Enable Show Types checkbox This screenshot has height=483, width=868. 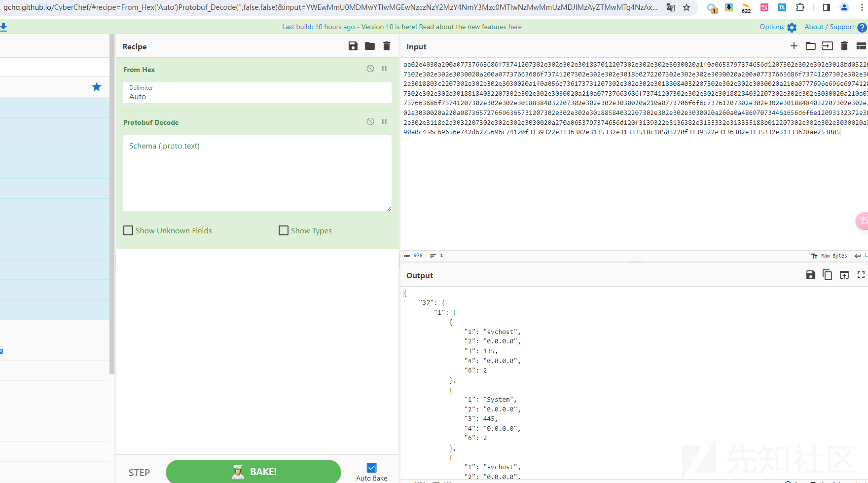point(284,230)
